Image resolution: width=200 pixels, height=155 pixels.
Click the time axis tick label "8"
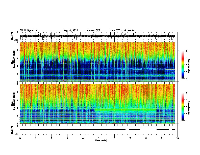tap(146, 138)
